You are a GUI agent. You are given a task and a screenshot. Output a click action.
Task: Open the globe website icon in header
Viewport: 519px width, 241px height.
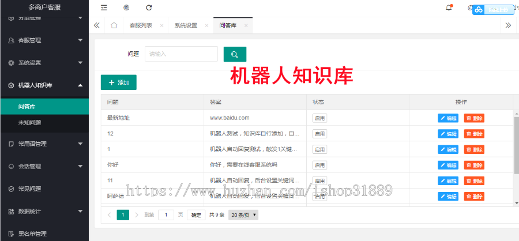(126, 8)
